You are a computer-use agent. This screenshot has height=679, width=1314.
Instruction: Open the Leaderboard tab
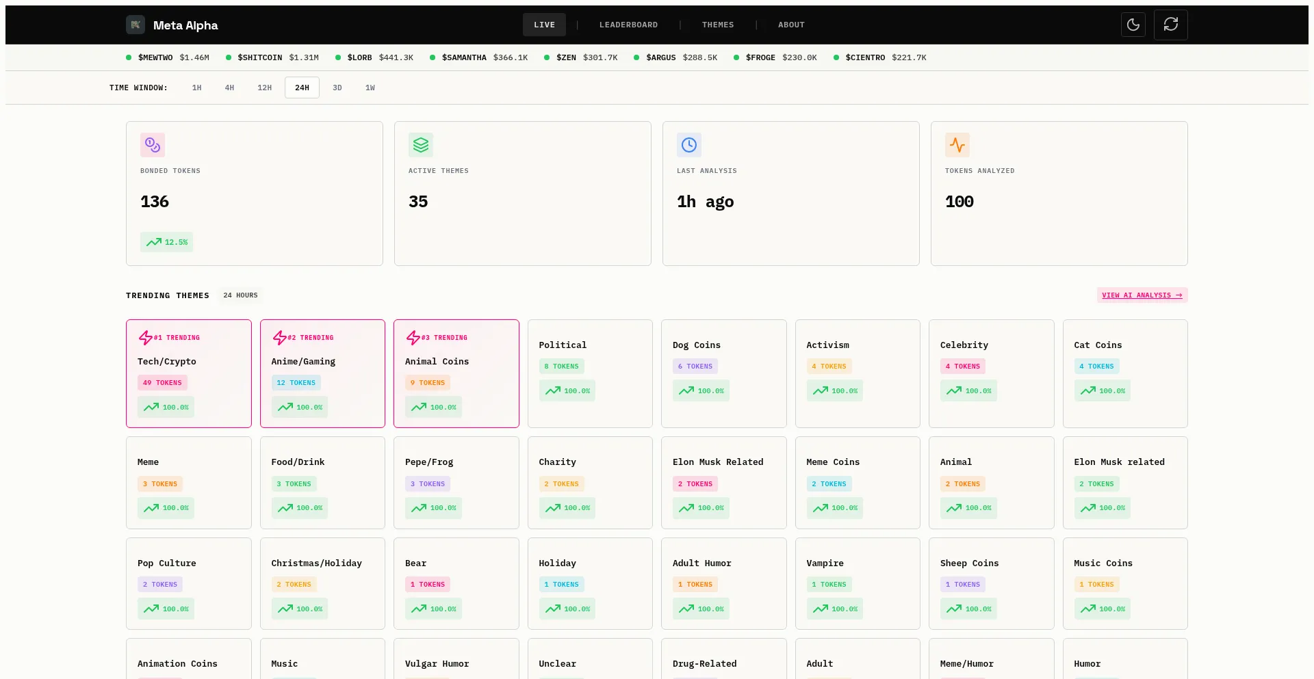[628, 25]
